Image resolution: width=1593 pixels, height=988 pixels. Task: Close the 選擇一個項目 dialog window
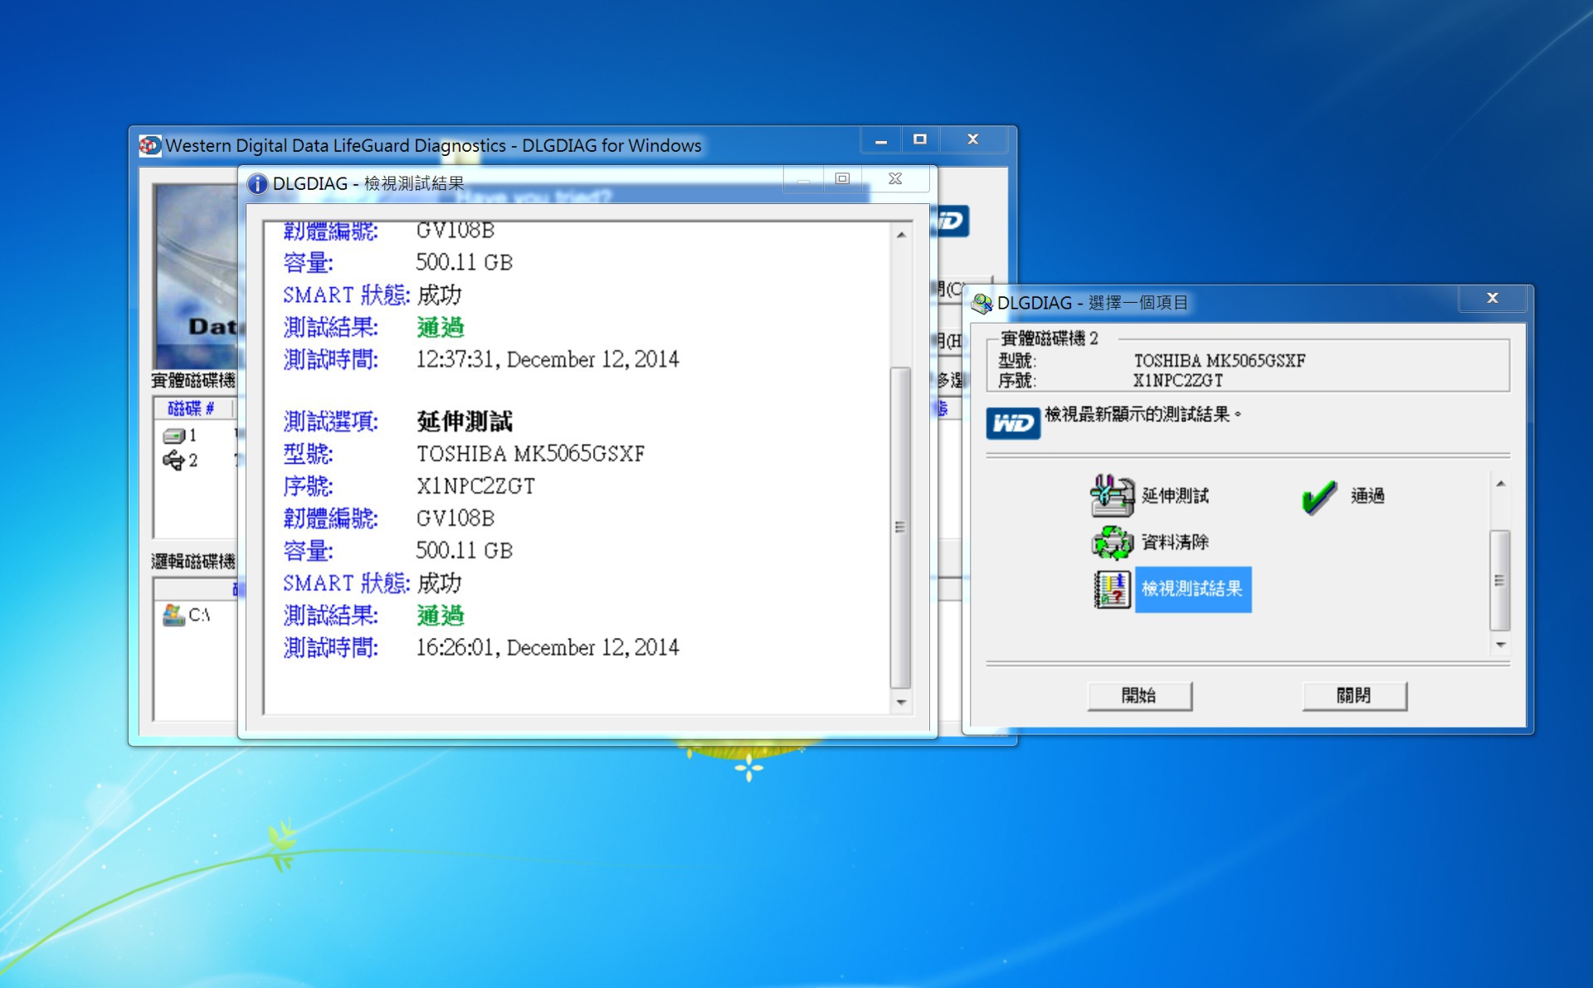tap(1493, 298)
